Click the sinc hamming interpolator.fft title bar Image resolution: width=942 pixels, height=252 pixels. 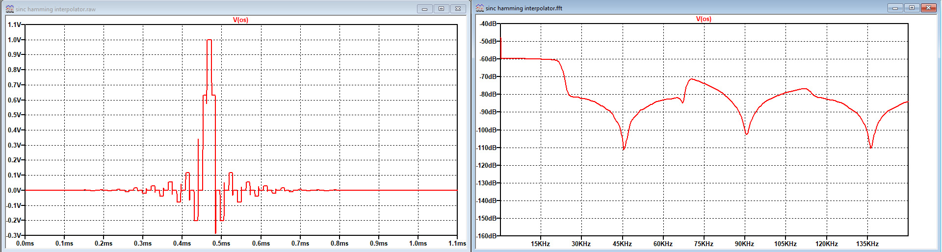(x=706, y=8)
